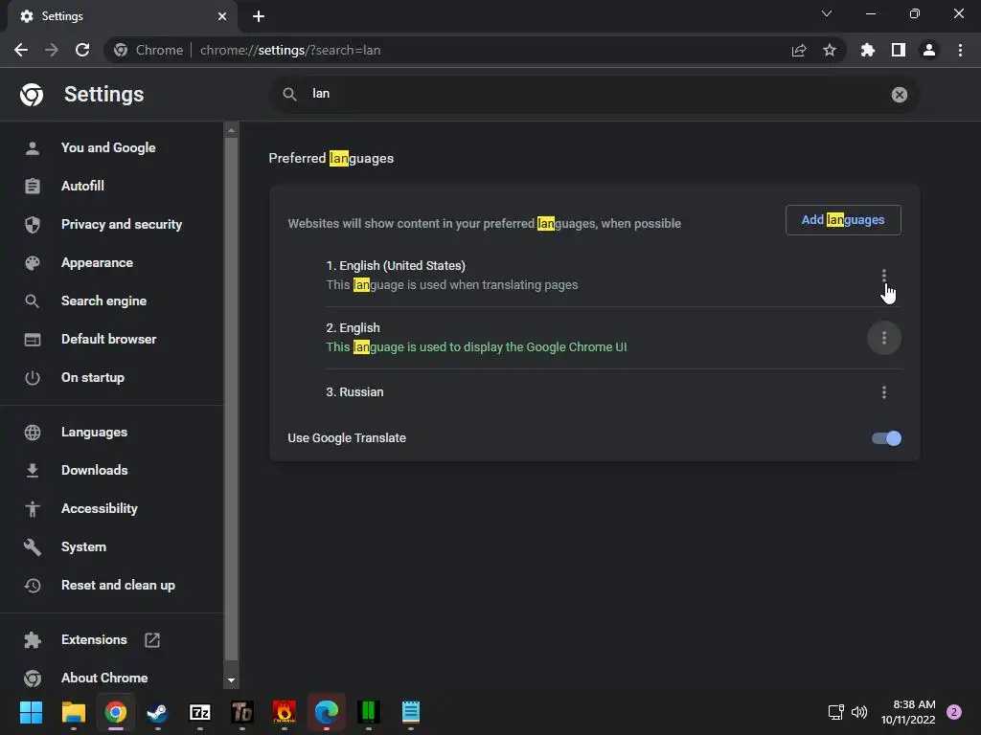The height and width of the screenshot is (735, 981).
Task: Open 7-Zip from the taskbar
Action: click(200, 712)
